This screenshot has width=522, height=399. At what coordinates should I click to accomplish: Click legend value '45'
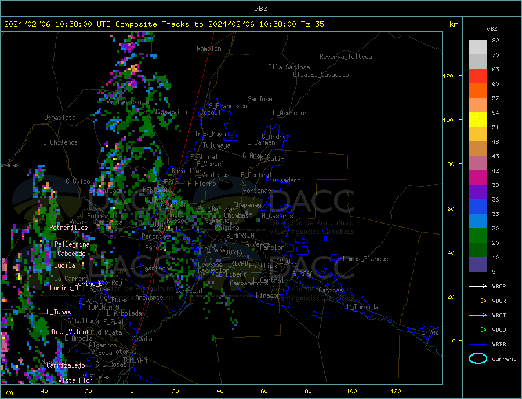495,156
